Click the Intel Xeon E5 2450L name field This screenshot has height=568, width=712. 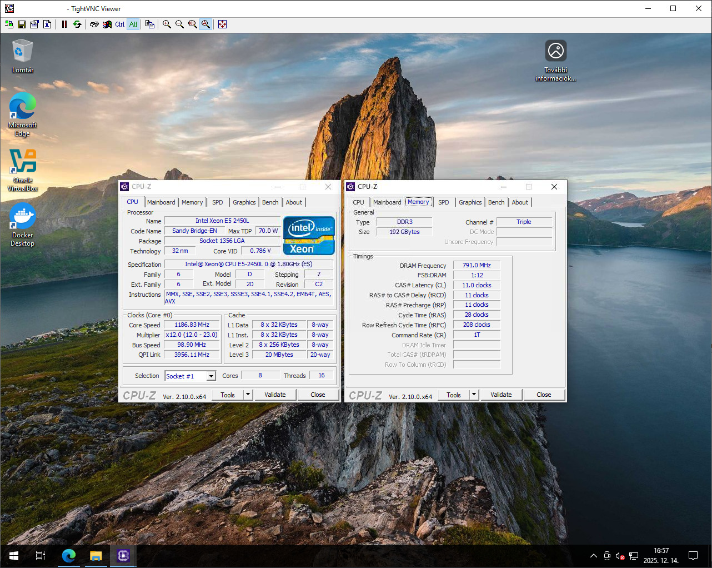(x=222, y=221)
